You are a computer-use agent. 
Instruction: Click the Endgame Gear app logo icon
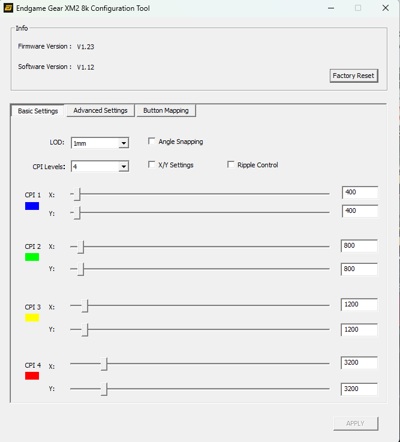pos(8,8)
